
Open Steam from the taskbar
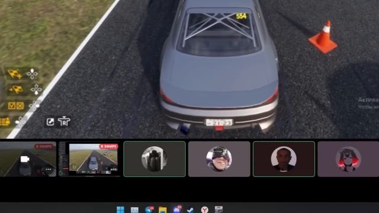coord(191,210)
